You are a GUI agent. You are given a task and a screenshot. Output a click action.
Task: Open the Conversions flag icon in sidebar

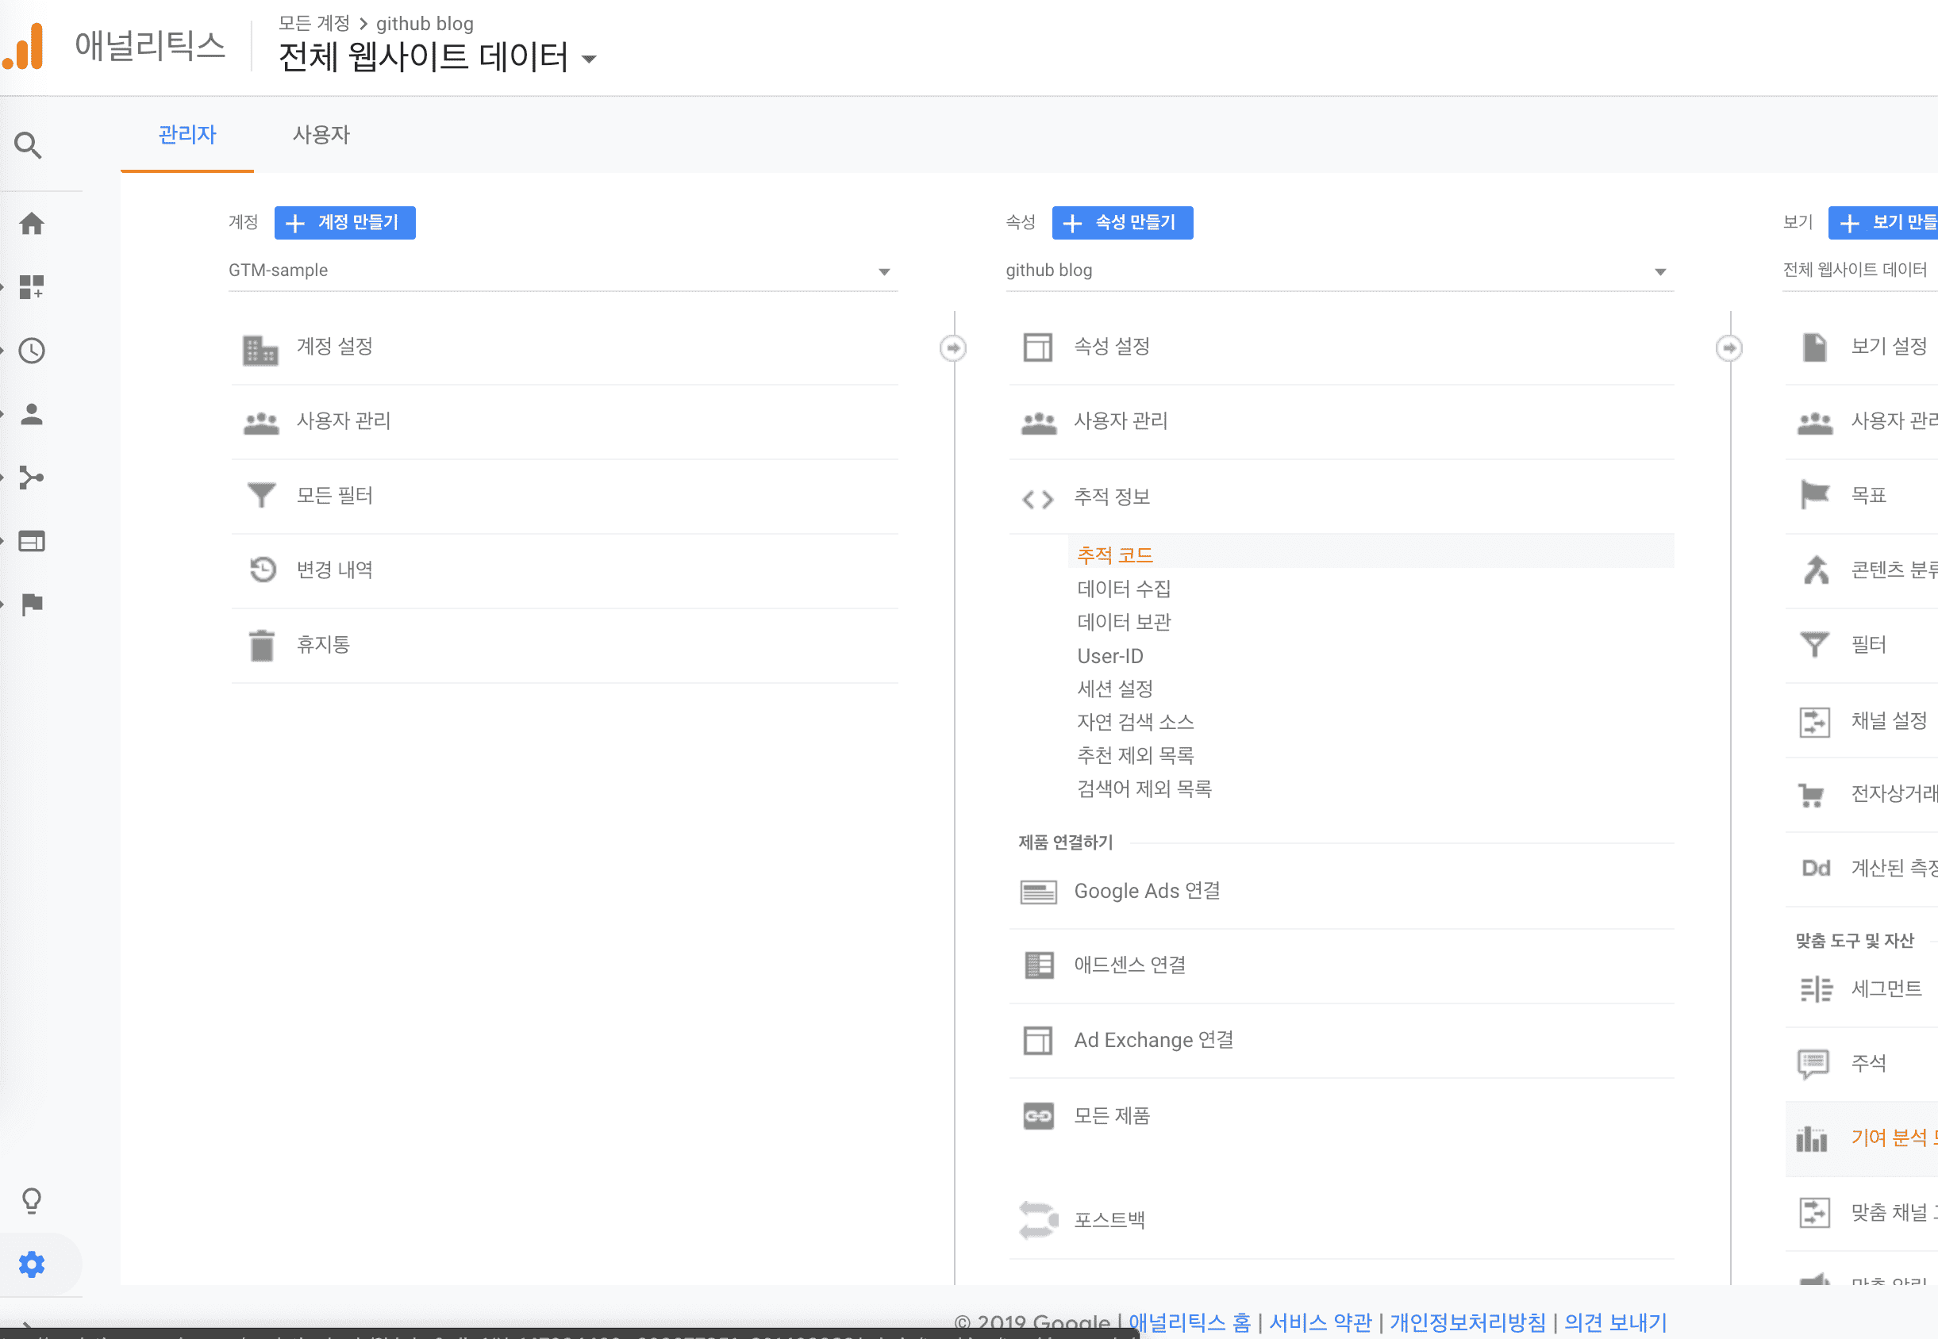tap(32, 604)
